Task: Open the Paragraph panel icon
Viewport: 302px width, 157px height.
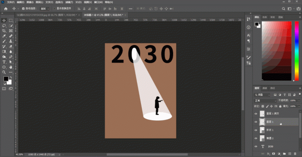Action: point(248,41)
